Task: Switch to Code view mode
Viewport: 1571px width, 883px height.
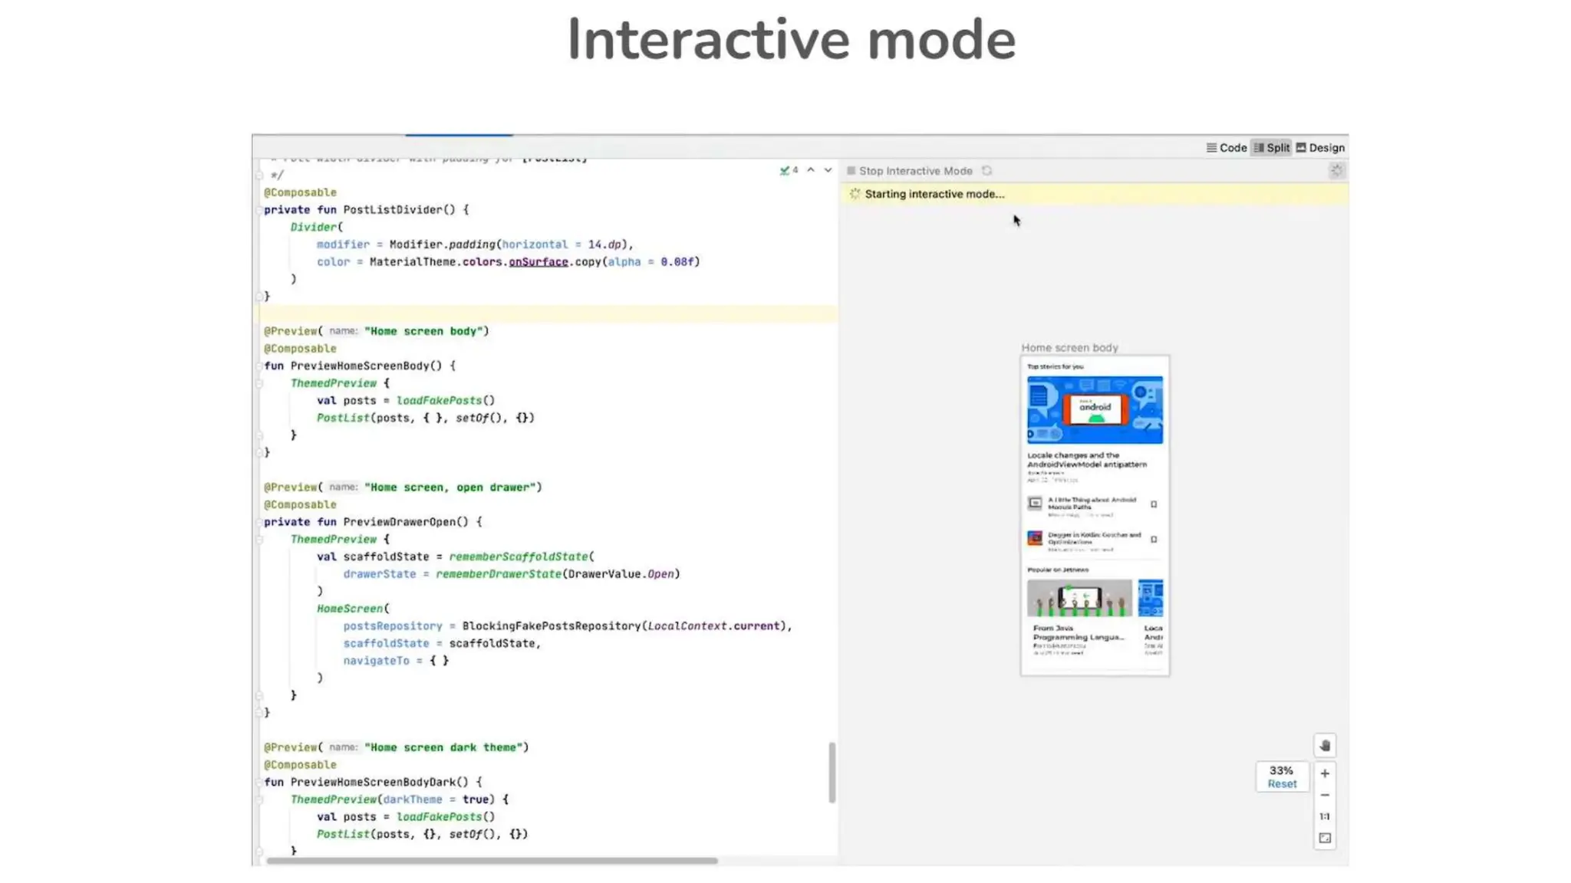Action: click(1227, 148)
